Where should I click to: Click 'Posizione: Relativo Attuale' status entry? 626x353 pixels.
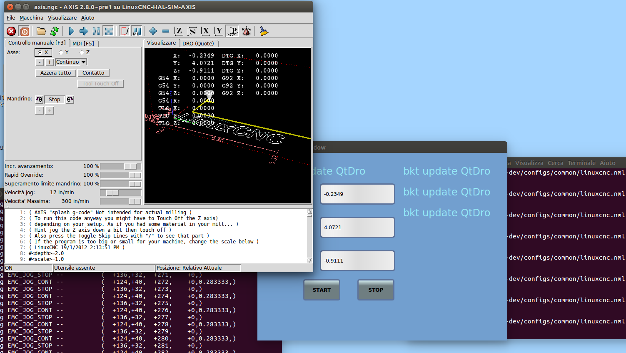(x=198, y=268)
